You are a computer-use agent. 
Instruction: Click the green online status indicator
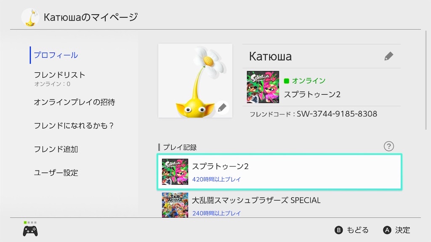pyautogui.click(x=286, y=81)
